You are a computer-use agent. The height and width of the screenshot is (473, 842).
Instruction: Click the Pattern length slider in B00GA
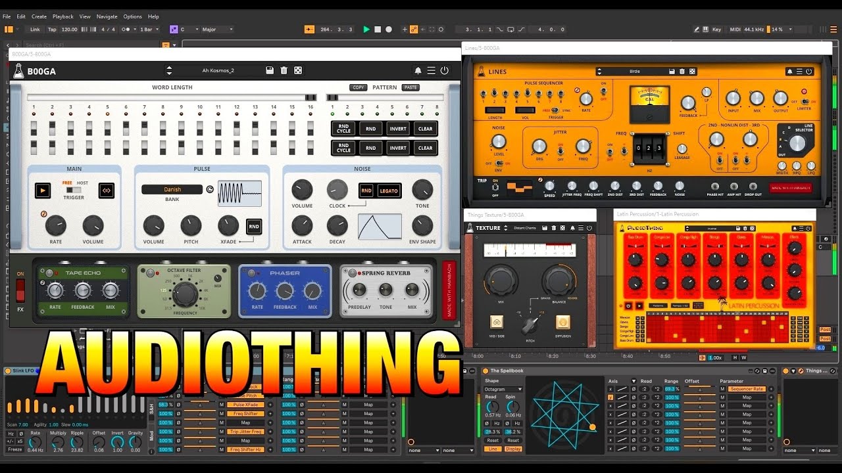[386, 98]
